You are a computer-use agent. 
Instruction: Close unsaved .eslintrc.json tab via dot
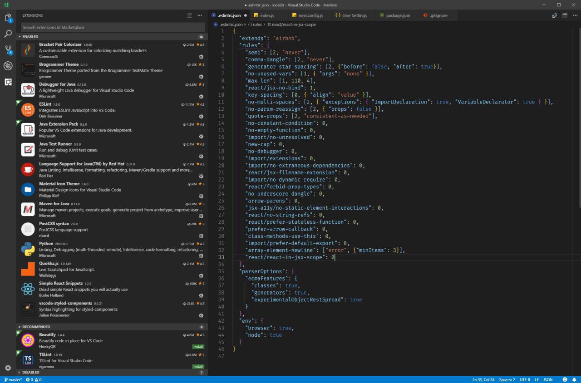(x=246, y=15)
